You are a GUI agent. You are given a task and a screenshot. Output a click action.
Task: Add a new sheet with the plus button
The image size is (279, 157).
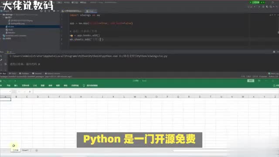[37, 150]
